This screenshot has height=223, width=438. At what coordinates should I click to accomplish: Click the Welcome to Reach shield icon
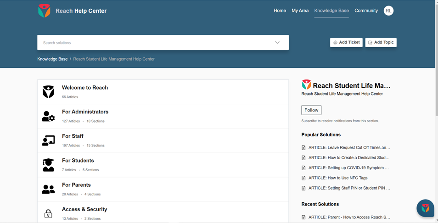(x=48, y=92)
